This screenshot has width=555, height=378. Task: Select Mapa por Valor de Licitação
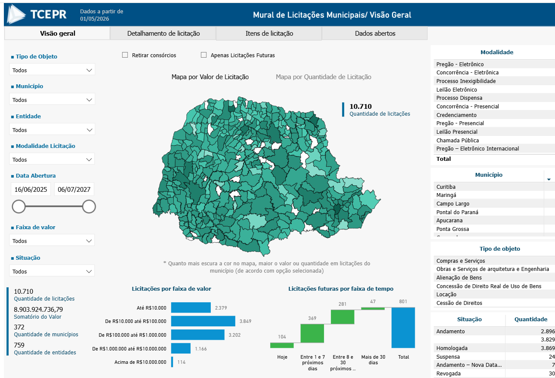pos(210,77)
